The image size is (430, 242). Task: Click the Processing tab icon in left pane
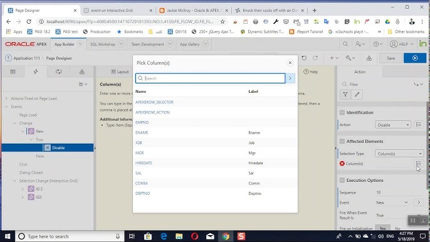[x=59, y=71]
